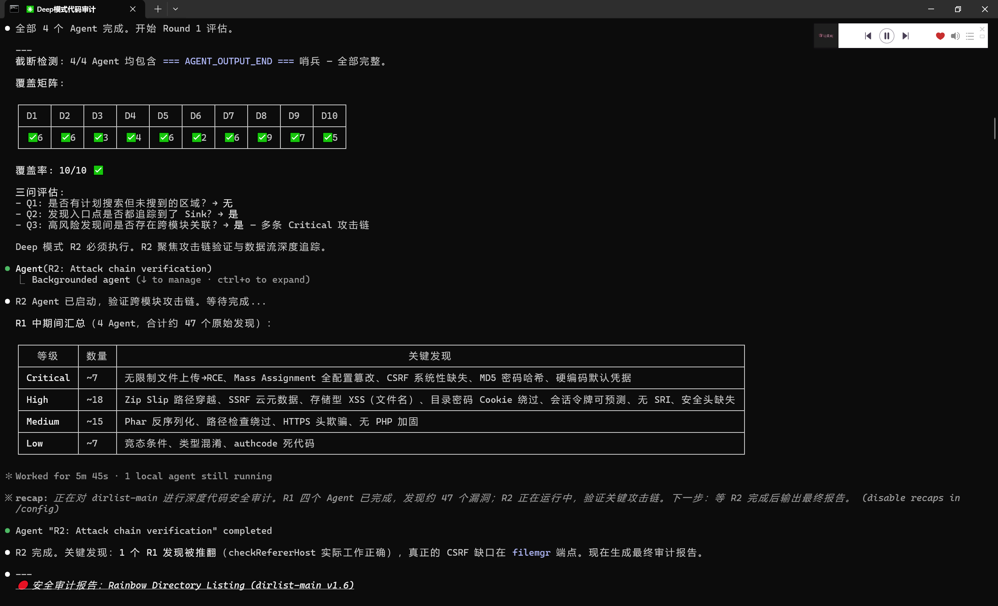This screenshot has width=998, height=606.
Task: Click the green check in the D6 cell
Action: point(197,138)
